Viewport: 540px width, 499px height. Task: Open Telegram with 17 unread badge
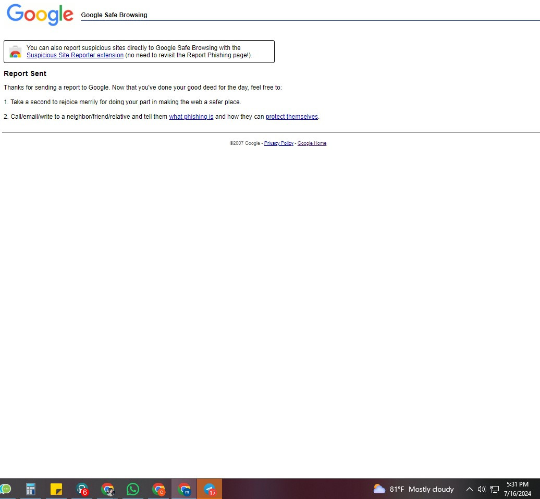click(x=210, y=489)
